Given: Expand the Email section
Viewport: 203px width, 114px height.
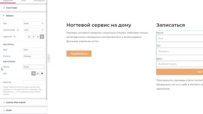Looking at the screenshot, I should (x=23, y=110).
